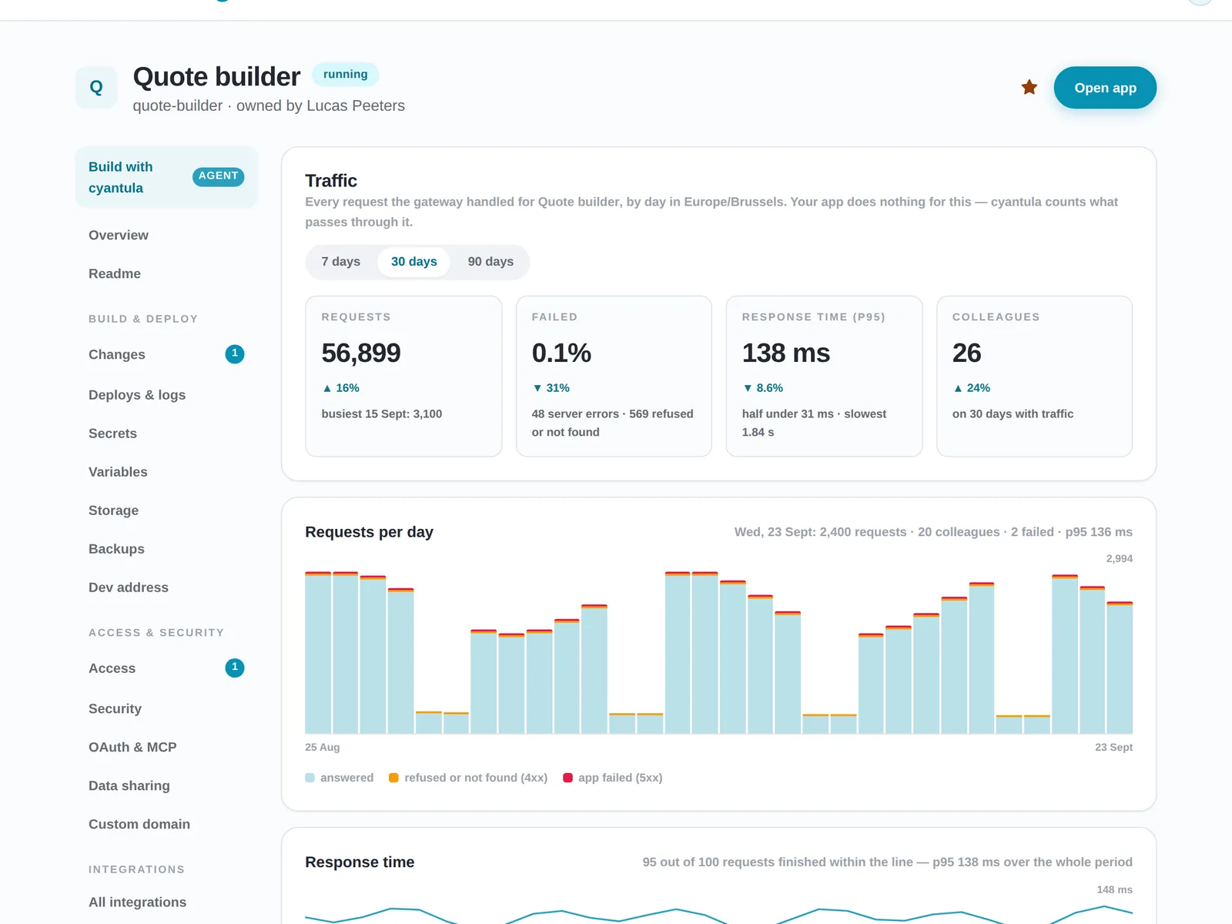The image size is (1232, 924).
Task: Click the 23 Sept bar in chart
Action: click(1120, 668)
